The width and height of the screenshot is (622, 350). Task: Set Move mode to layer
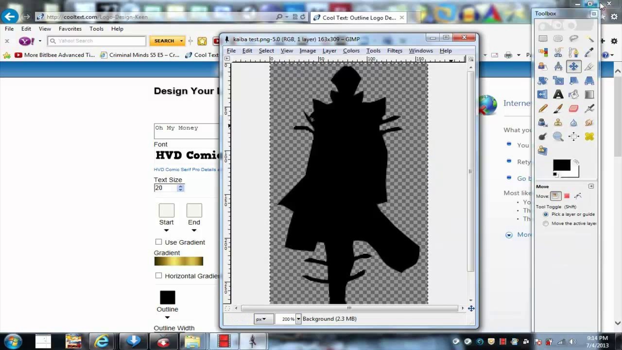click(x=555, y=196)
